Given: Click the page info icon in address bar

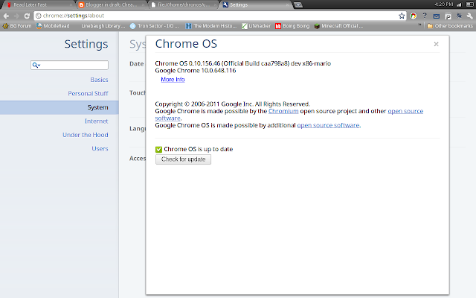Looking at the screenshot, I should point(39,16).
